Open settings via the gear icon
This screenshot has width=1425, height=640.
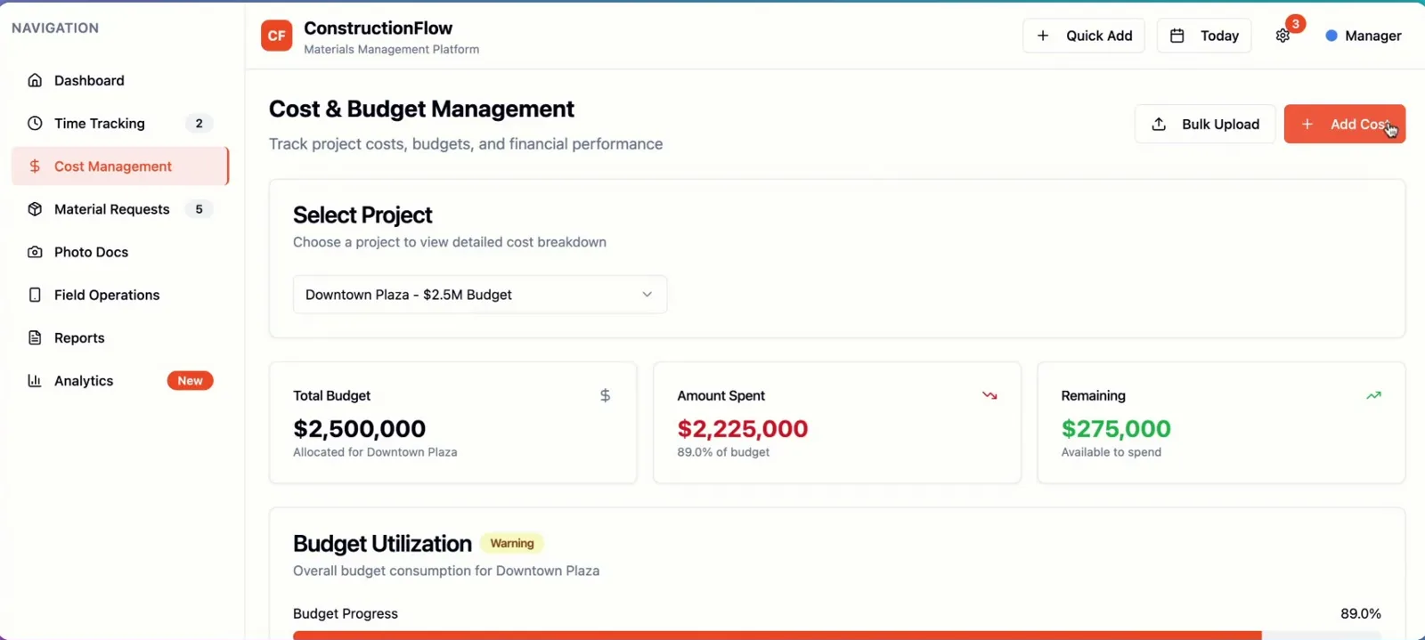(x=1282, y=36)
